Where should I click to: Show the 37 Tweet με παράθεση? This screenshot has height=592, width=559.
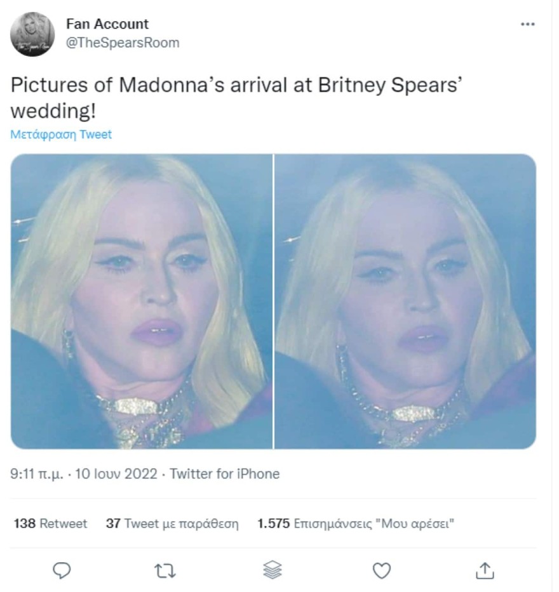(172, 524)
